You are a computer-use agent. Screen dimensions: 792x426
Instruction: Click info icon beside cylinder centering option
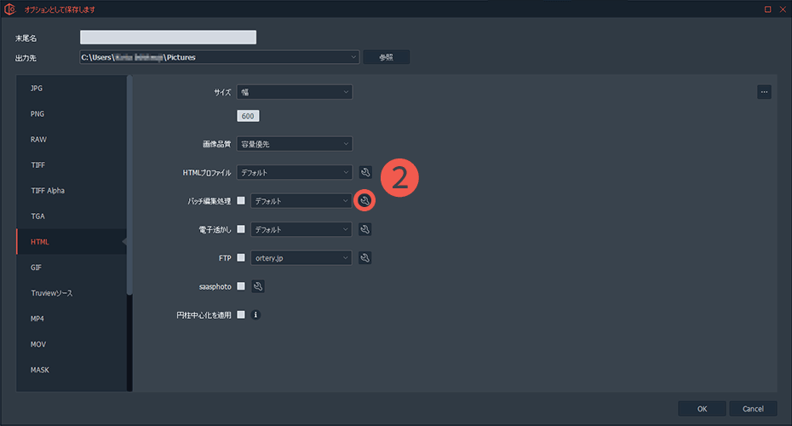255,314
